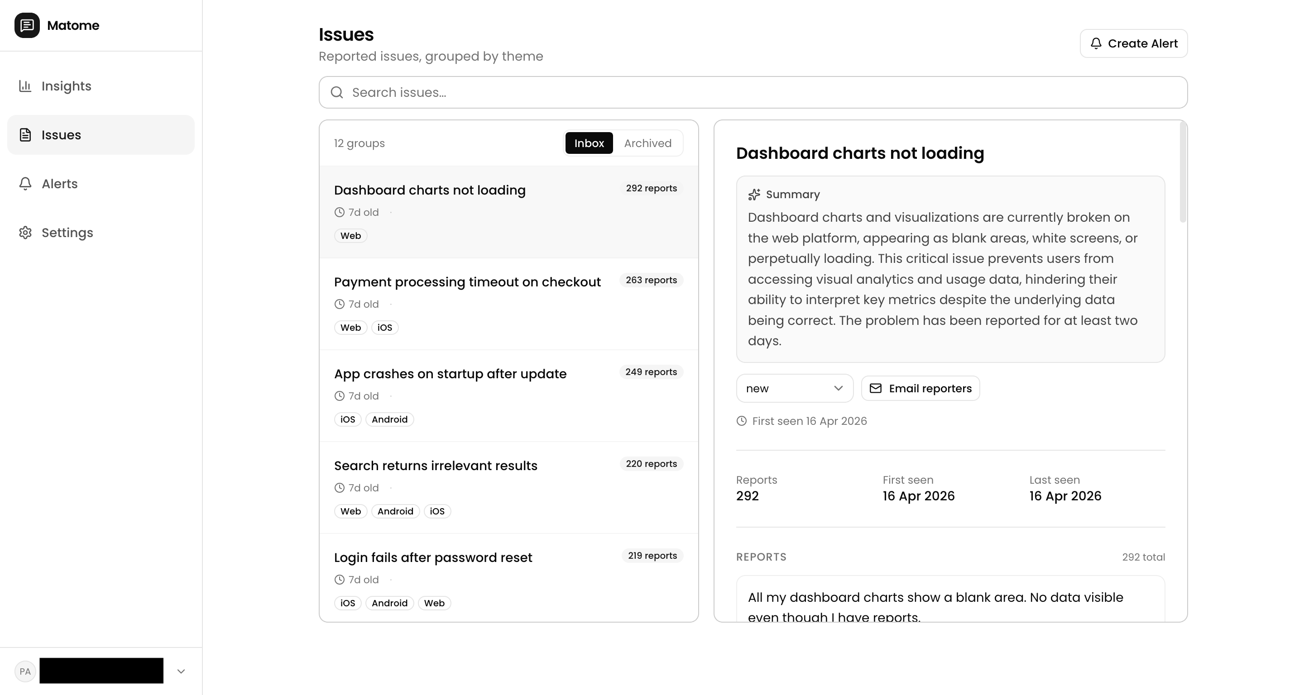Click clock icon on App crashes on startup row

click(339, 396)
